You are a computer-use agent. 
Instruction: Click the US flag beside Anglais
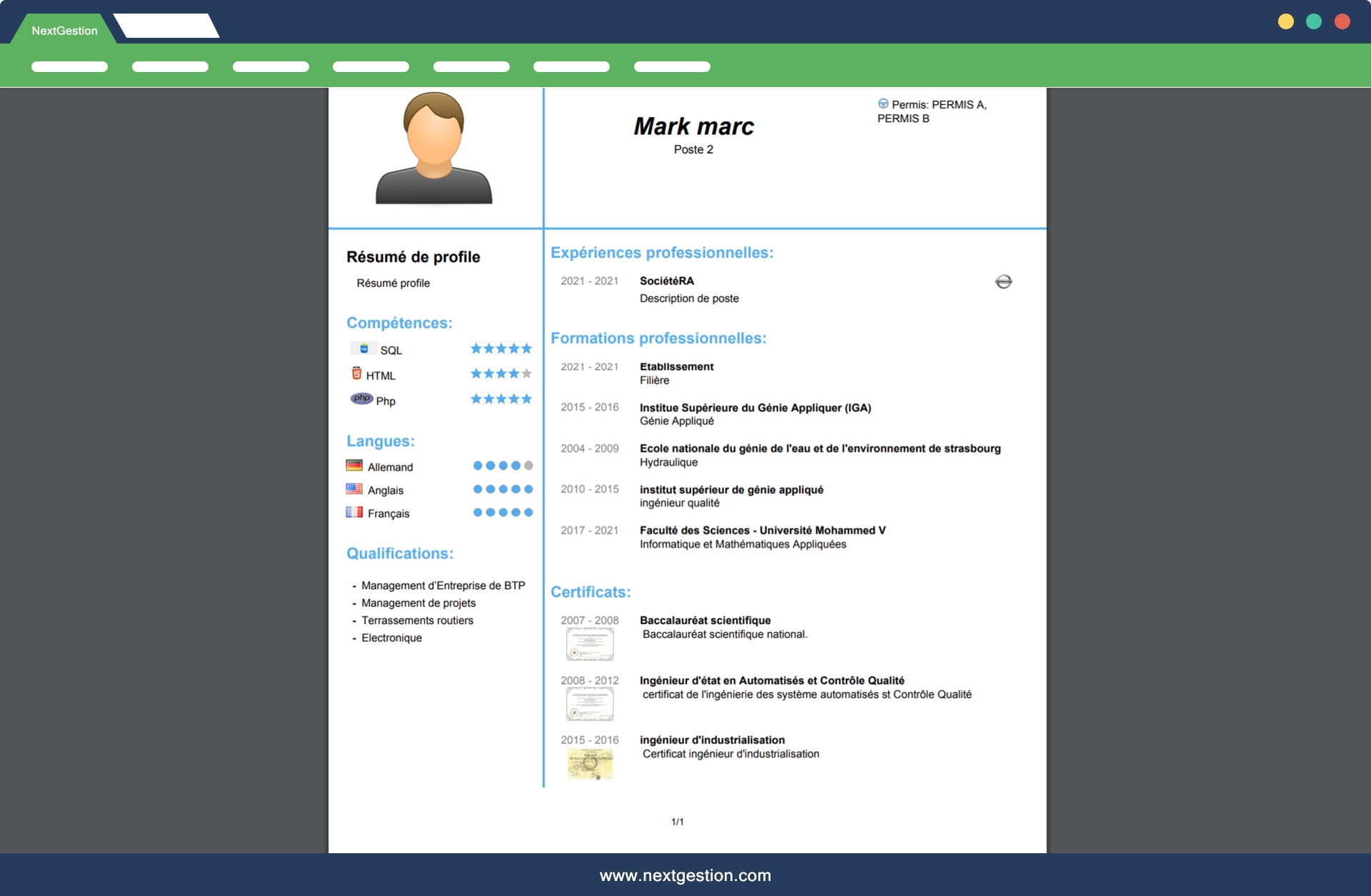[354, 489]
